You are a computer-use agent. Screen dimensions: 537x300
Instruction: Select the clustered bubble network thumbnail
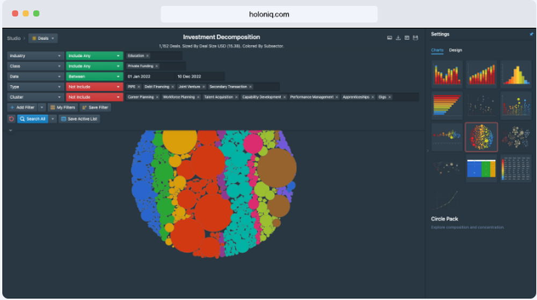coord(516,137)
